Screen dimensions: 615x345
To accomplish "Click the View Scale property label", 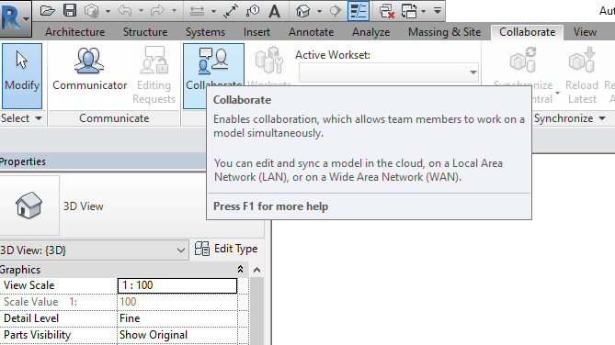I will [29, 285].
